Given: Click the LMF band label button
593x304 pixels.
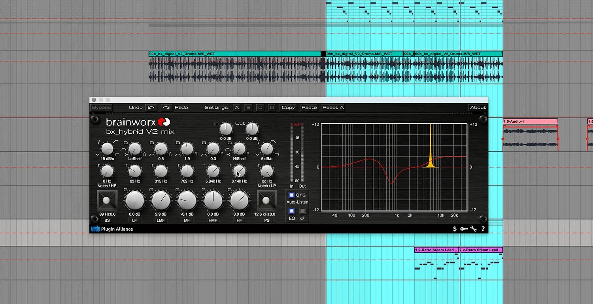Looking at the screenshot, I should coord(161,220).
